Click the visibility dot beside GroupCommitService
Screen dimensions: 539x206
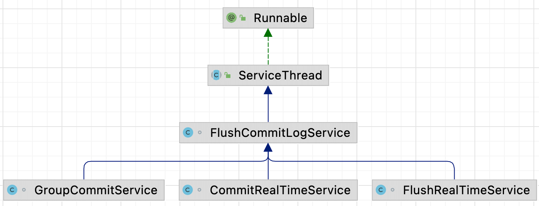[x=24, y=190]
